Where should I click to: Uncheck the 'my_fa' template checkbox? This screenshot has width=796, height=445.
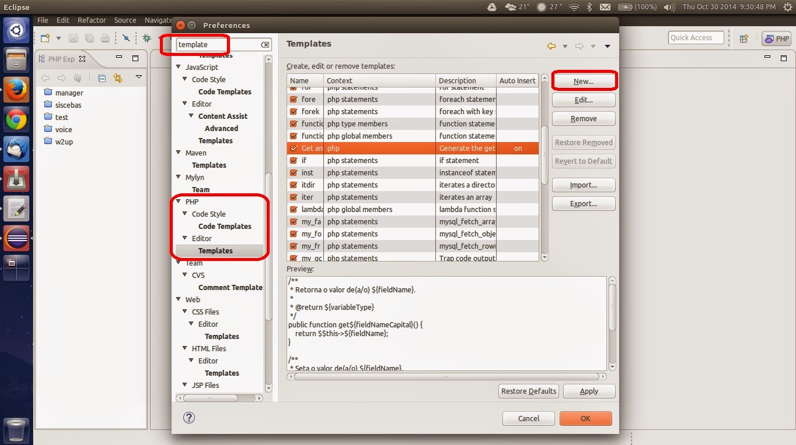click(294, 221)
